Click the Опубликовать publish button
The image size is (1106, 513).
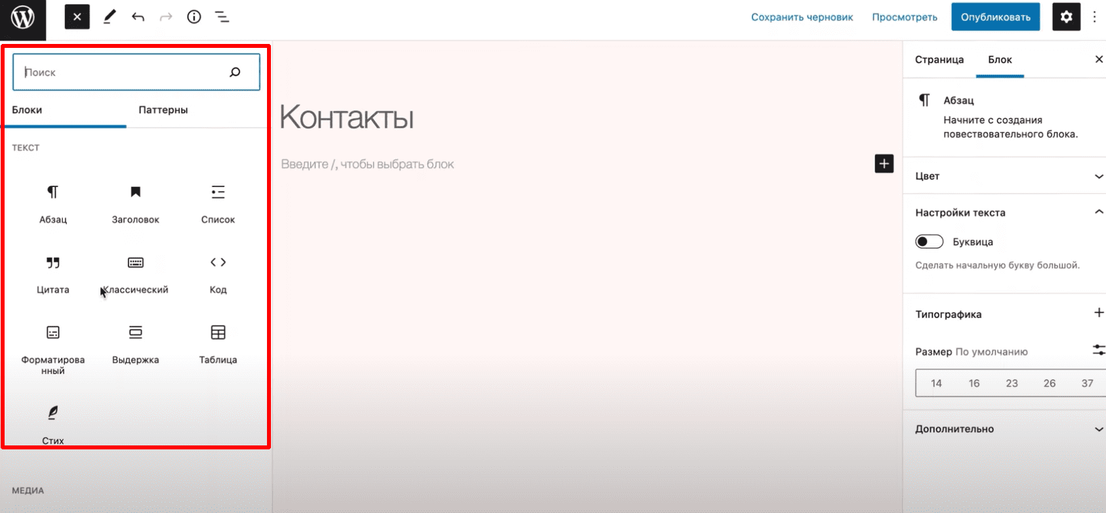[x=995, y=17]
